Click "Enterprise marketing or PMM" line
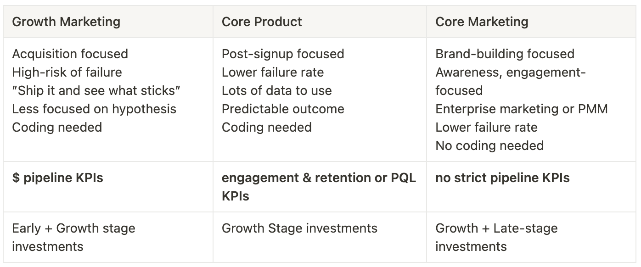Image resolution: width=641 pixels, height=267 pixels. 521,109
